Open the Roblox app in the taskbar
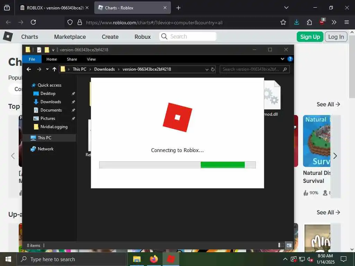 coord(171,259)
